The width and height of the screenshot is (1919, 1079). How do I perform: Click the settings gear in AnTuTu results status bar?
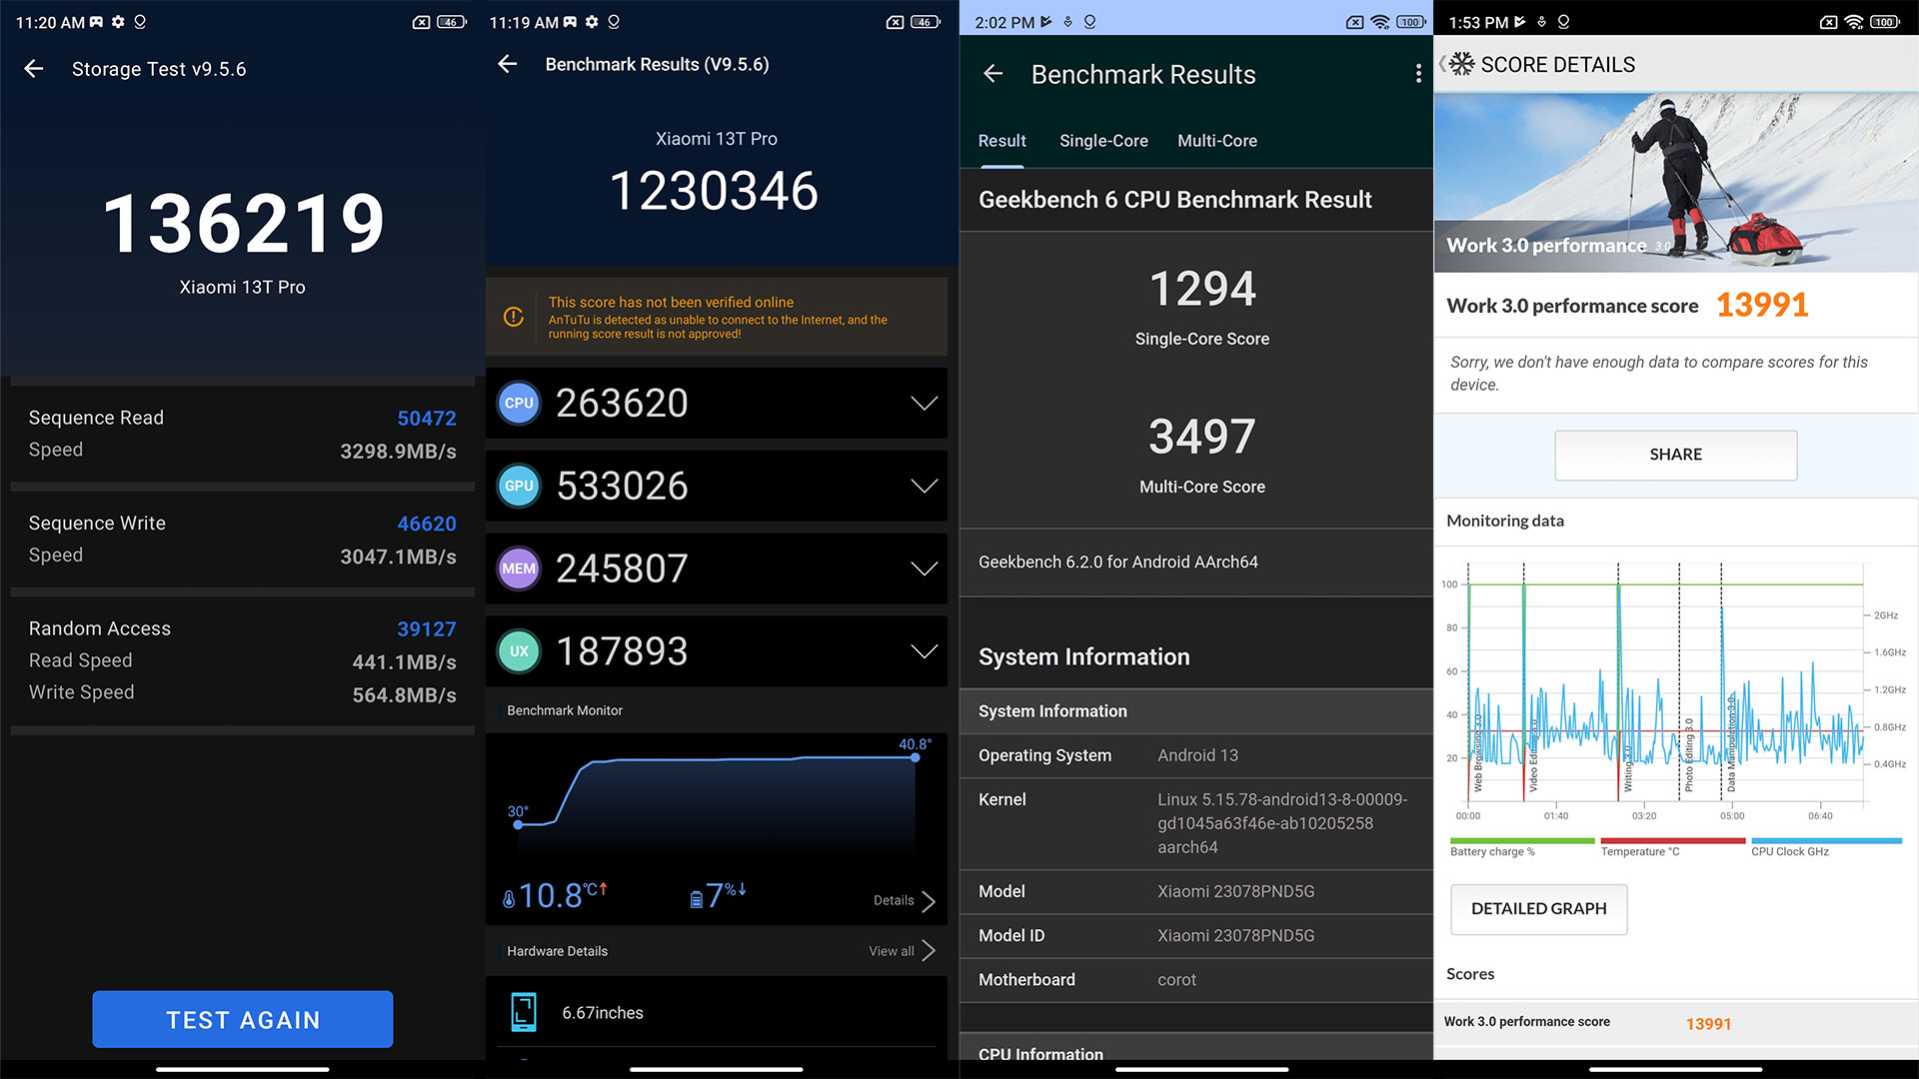click(592, 22)
